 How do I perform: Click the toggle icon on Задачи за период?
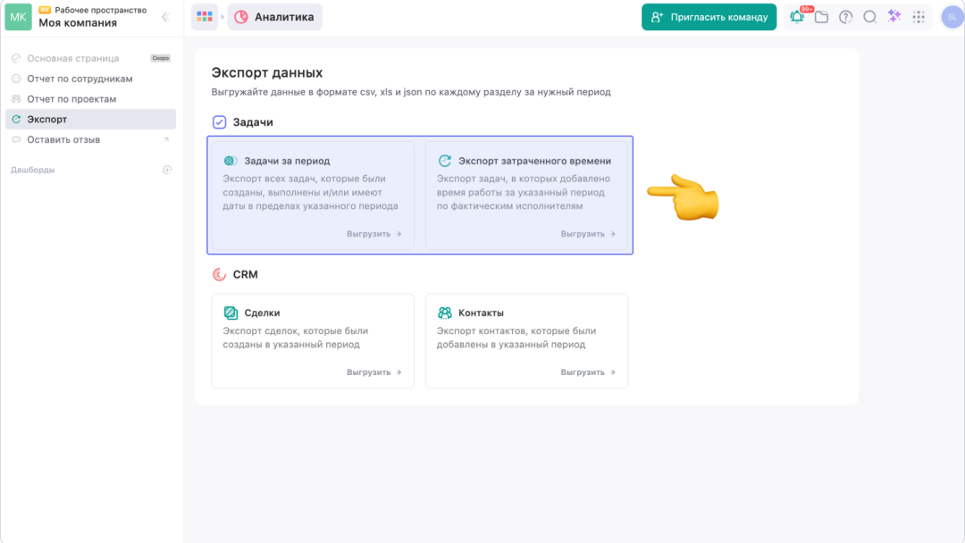(231, 161)
